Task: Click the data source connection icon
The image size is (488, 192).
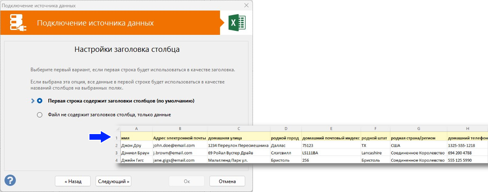Action: click(x=18, y=23)
